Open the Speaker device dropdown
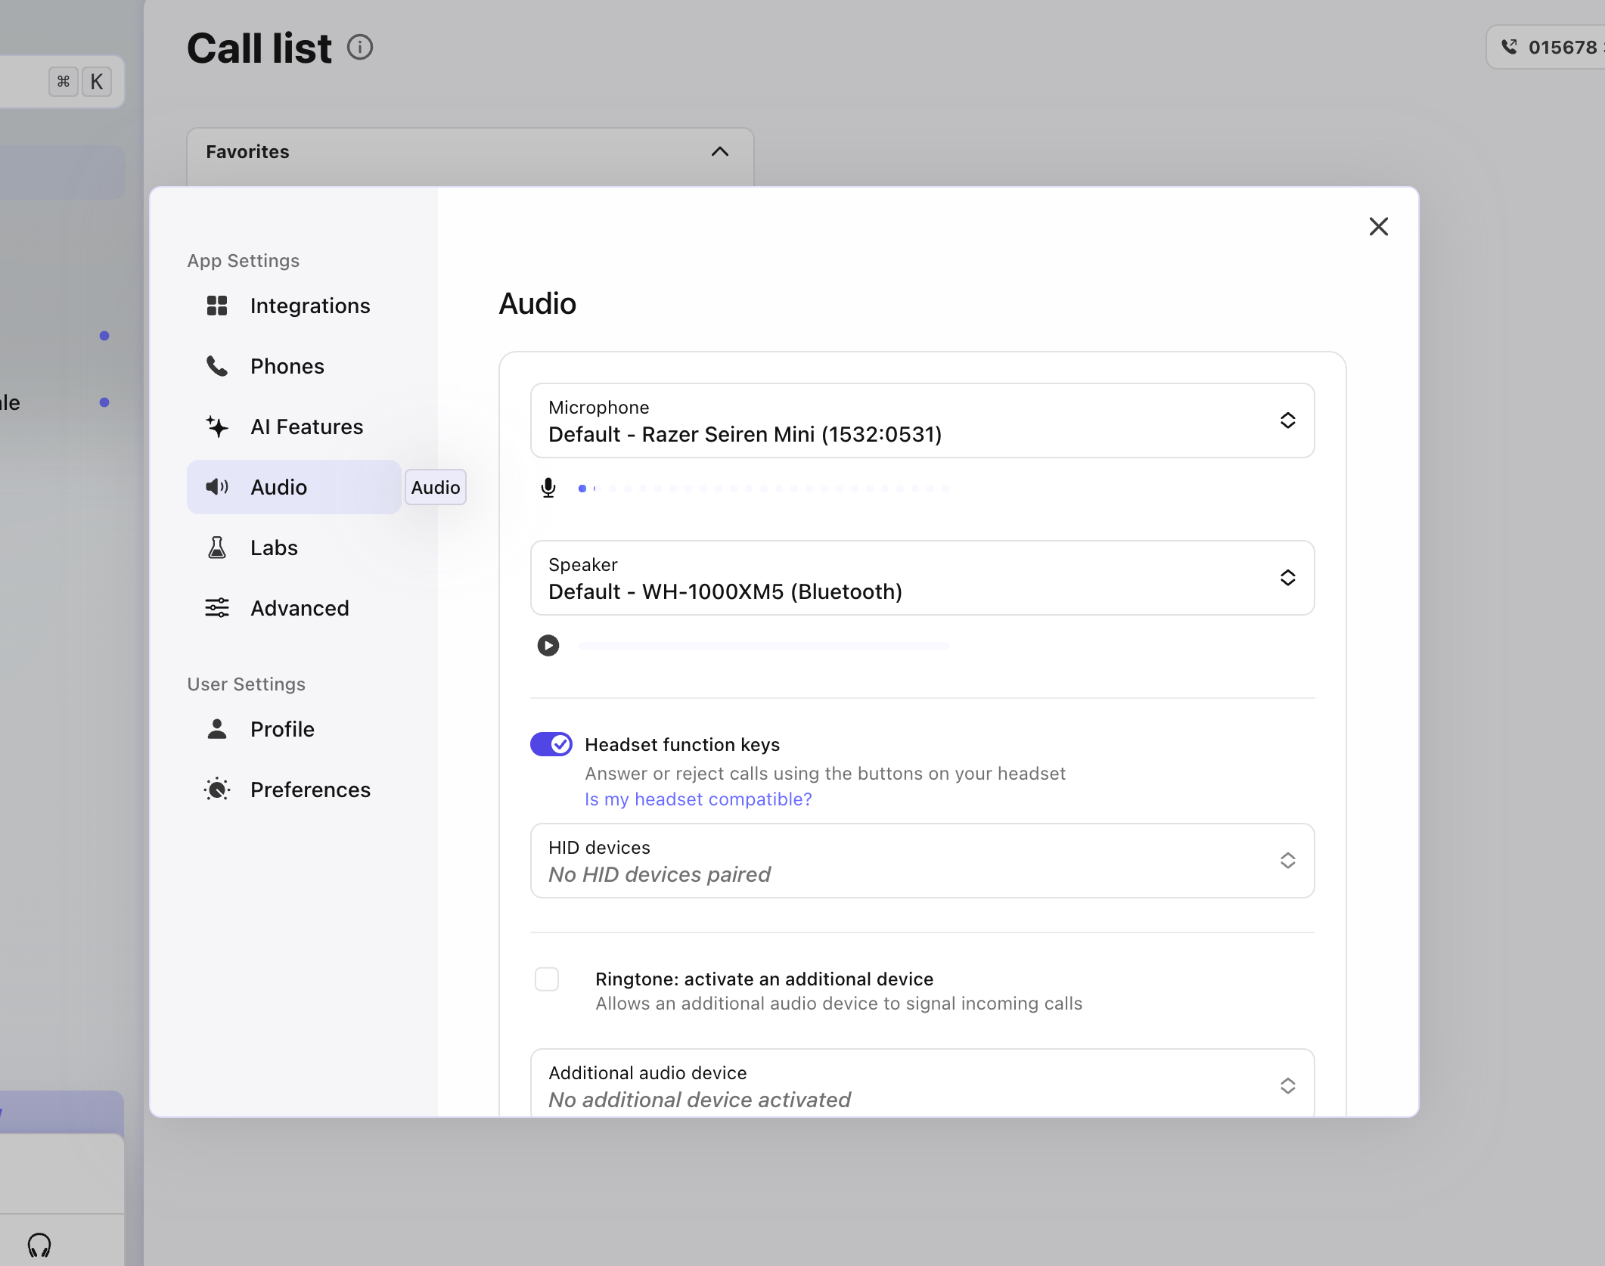Image resolution: width=1605 pixels, height=1266 pixels. [x=922, y=578]
